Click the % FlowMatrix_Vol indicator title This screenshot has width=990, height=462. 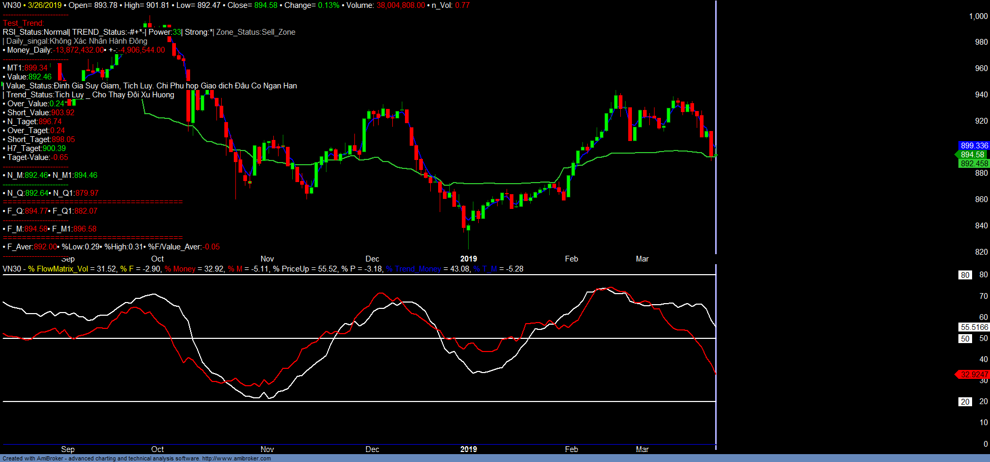58,269
